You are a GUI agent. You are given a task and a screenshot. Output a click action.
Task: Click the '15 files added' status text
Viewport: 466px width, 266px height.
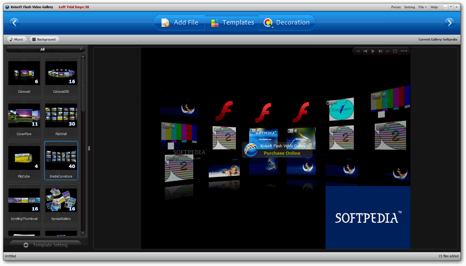coord(448,256)
